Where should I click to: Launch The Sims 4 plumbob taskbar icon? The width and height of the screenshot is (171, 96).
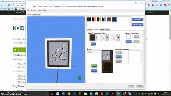pos(96,94)
